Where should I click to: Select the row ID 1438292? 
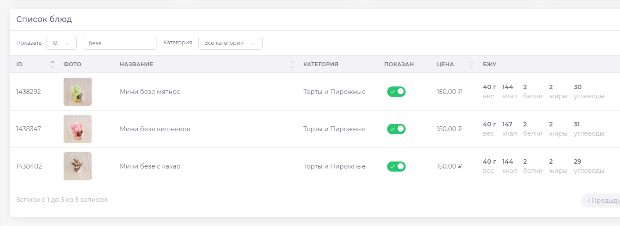coord(29,92)
